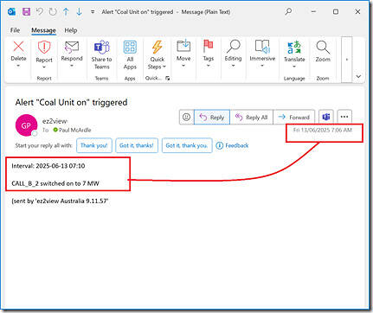Viewport: 373px width, 313px height.
Task: Redo using the title bar arrow
Action: click(x=53, y=12)
